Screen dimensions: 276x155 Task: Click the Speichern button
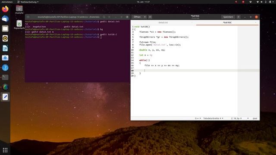[x=228, y=17]
